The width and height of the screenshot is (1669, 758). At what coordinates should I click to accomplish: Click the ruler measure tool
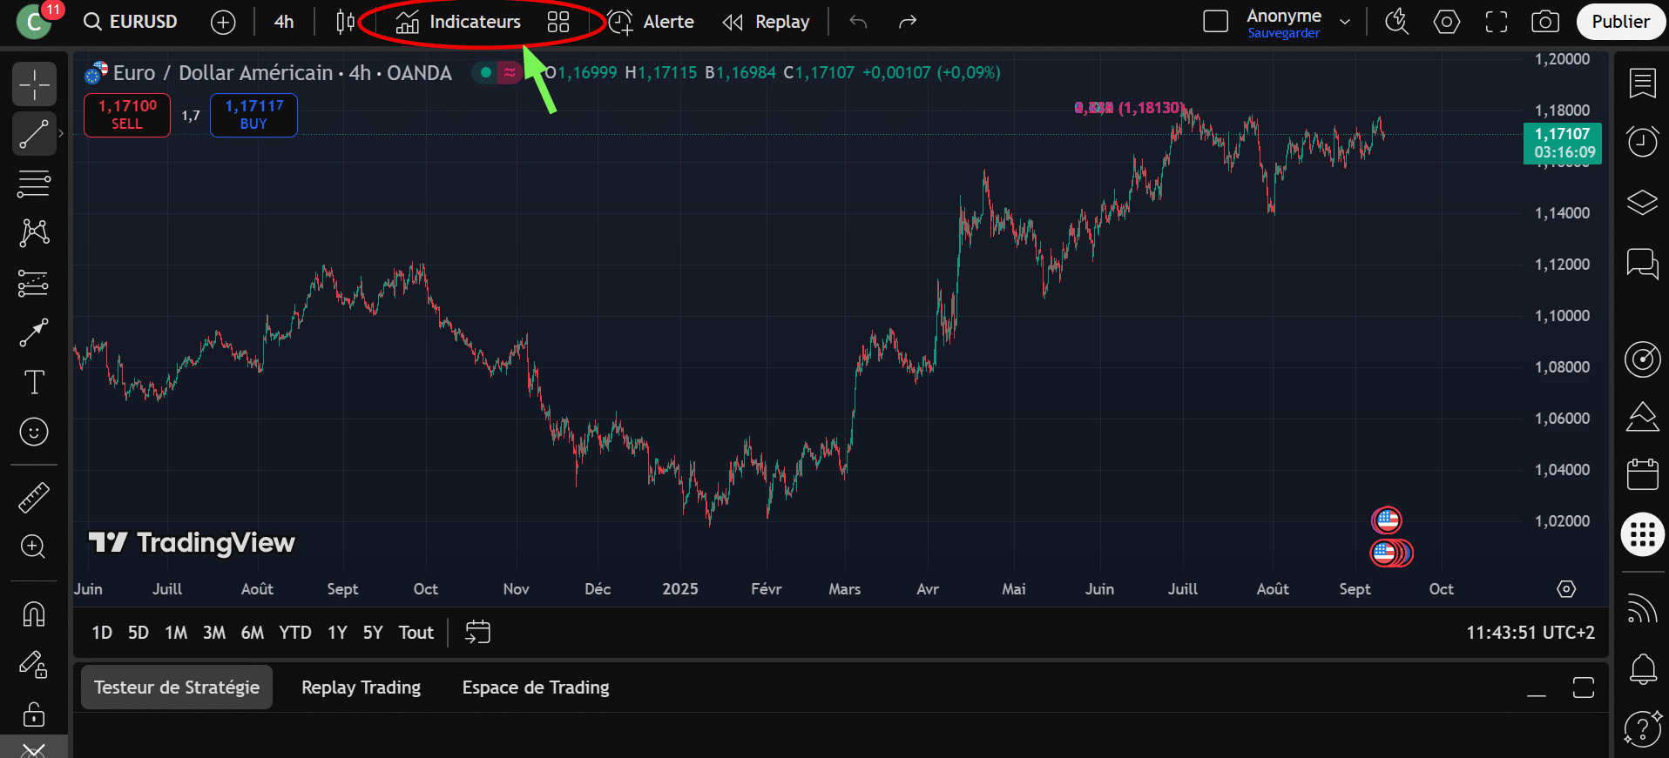point(34,498)
